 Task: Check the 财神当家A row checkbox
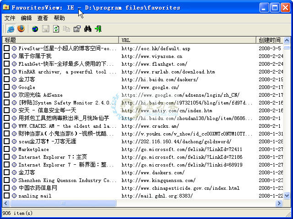tap(6, 134)
